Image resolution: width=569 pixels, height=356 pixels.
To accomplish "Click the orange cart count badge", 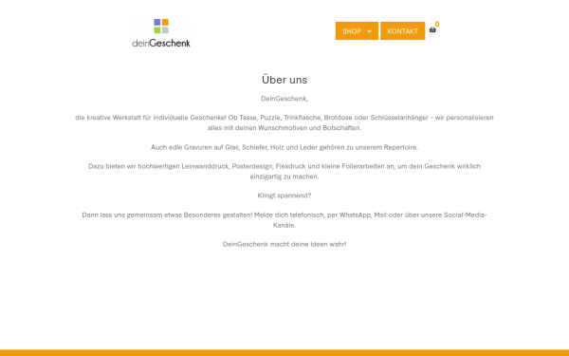I will tap(437, 24).
